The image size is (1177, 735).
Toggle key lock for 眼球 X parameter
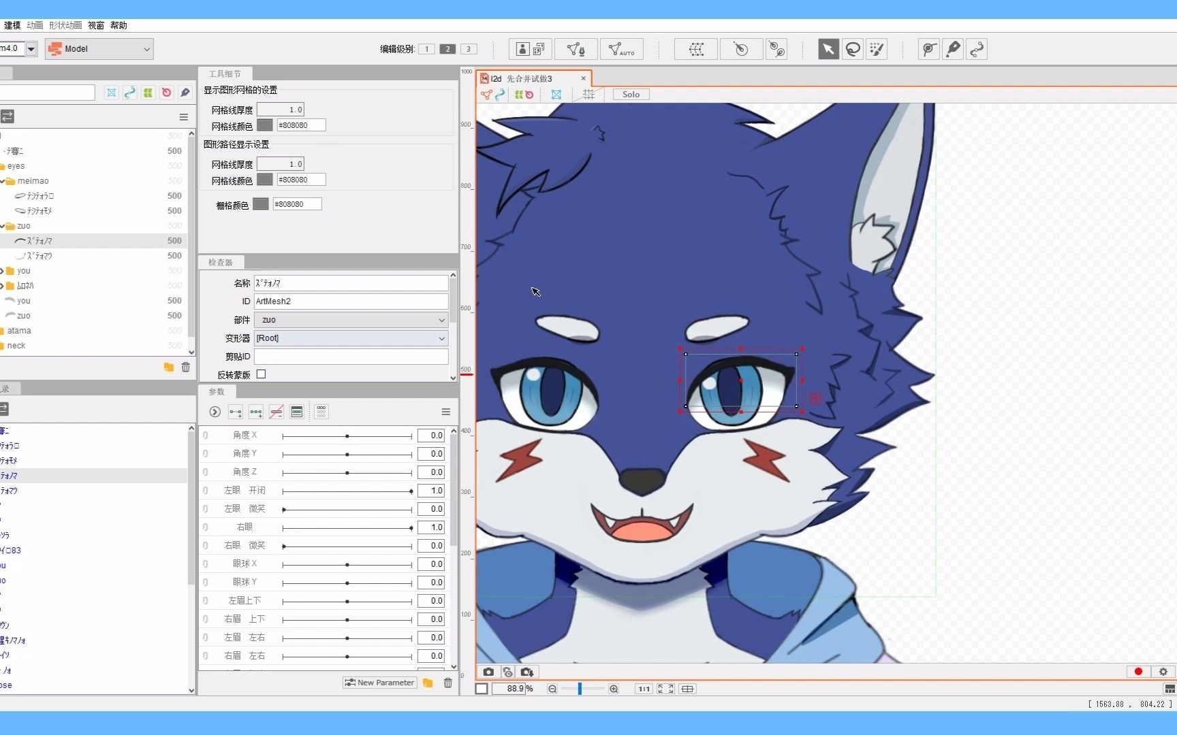click(205, 564)
